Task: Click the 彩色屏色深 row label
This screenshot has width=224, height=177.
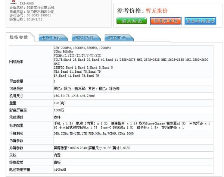Action: (x=18, y=110)
